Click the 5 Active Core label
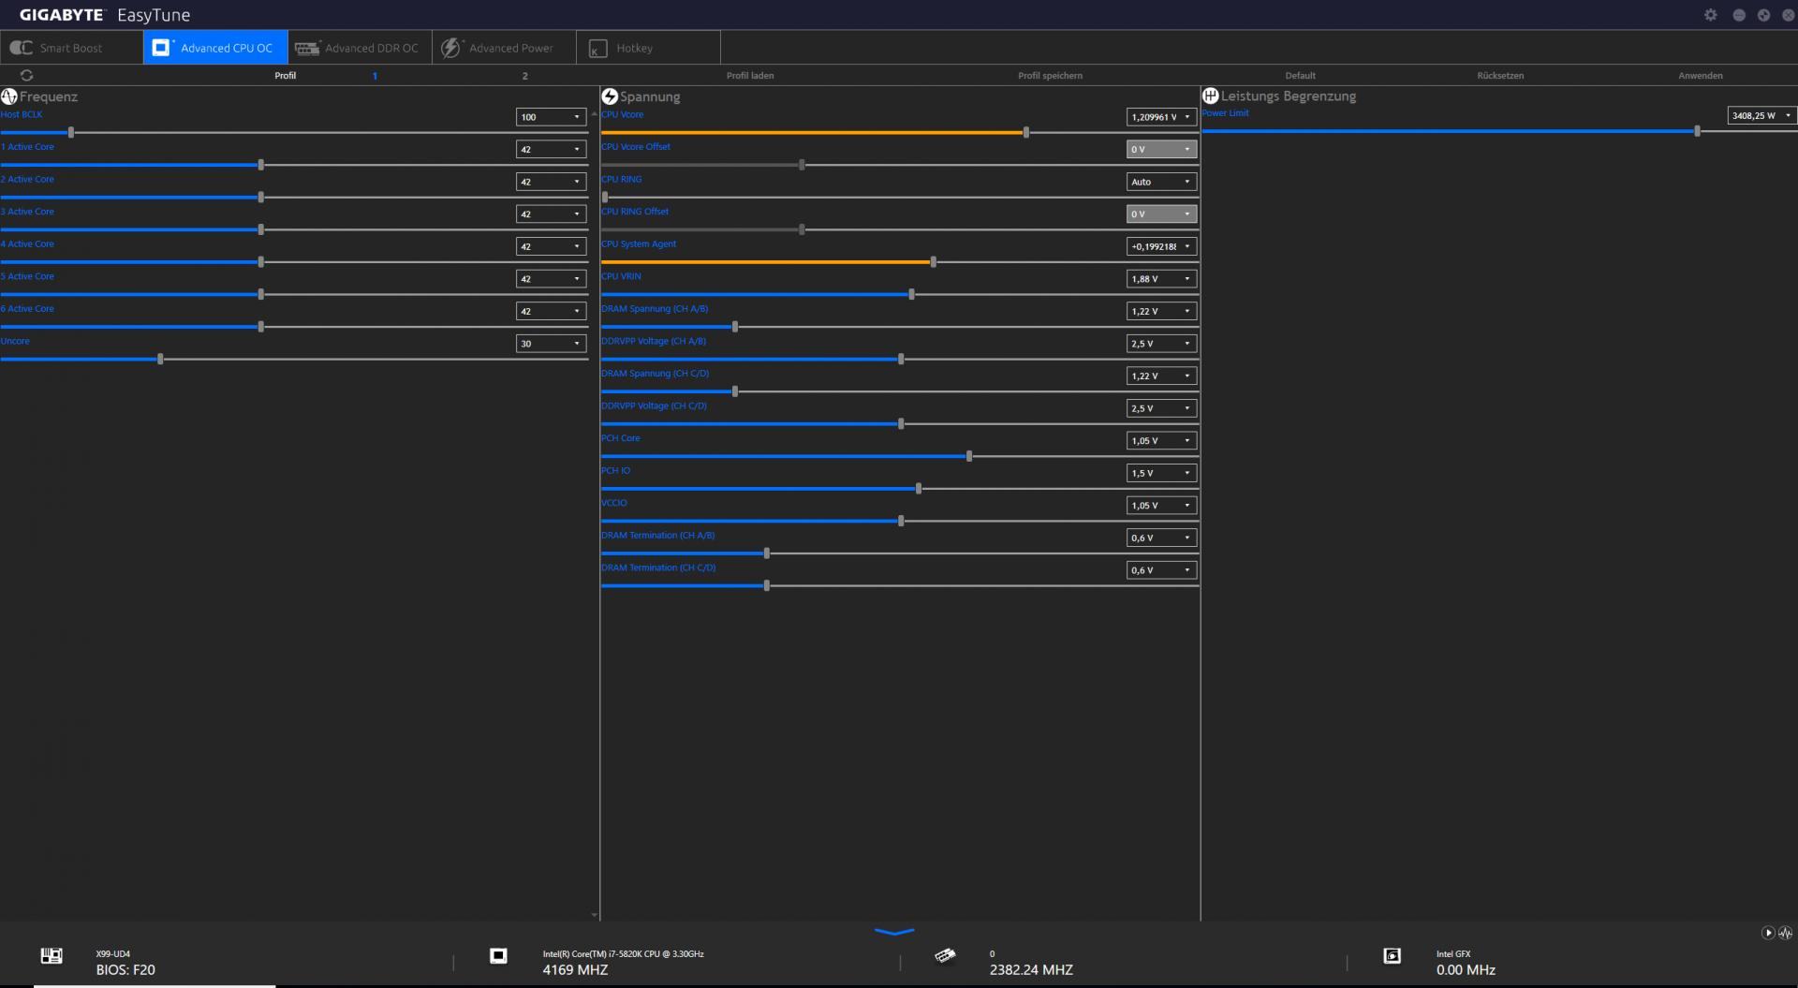This screenshot has width=1798, height=988. [27, 276]
